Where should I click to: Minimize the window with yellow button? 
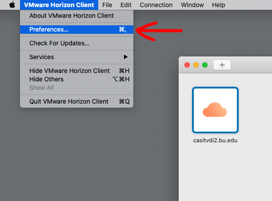[196, 65]
